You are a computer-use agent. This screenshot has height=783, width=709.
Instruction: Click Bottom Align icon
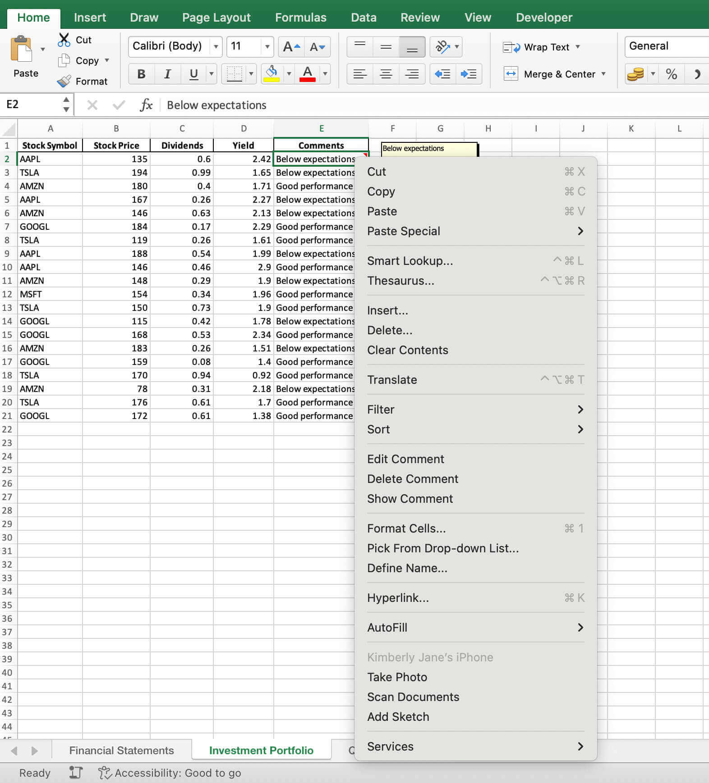412,46
